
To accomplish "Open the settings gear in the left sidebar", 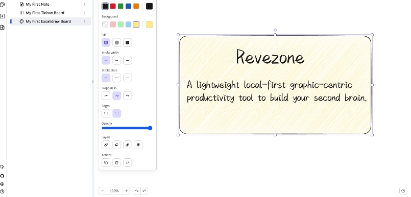I will coord(3,184).
